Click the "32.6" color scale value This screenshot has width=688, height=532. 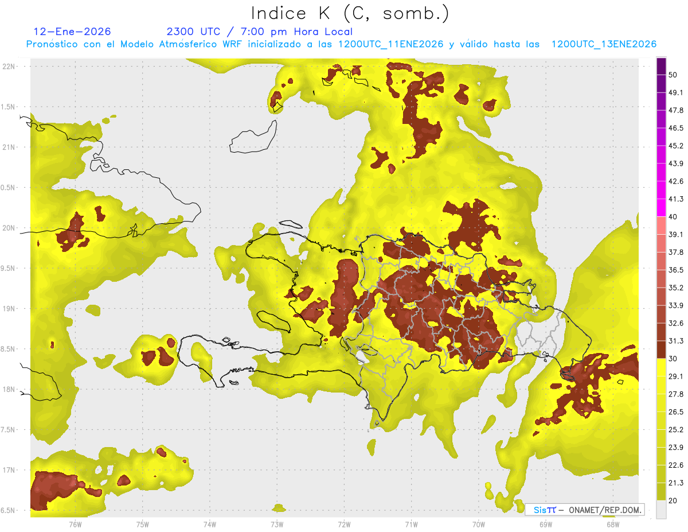[676, 323]
